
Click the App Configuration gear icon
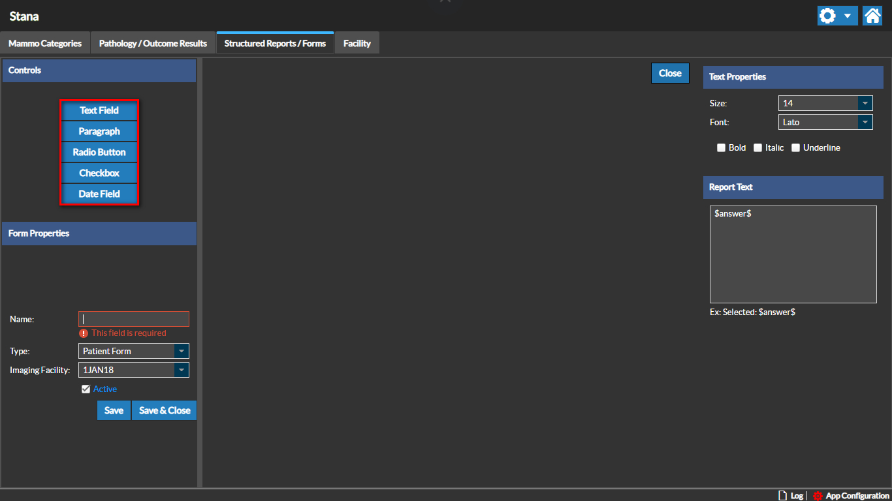click(x=818, y=496)
